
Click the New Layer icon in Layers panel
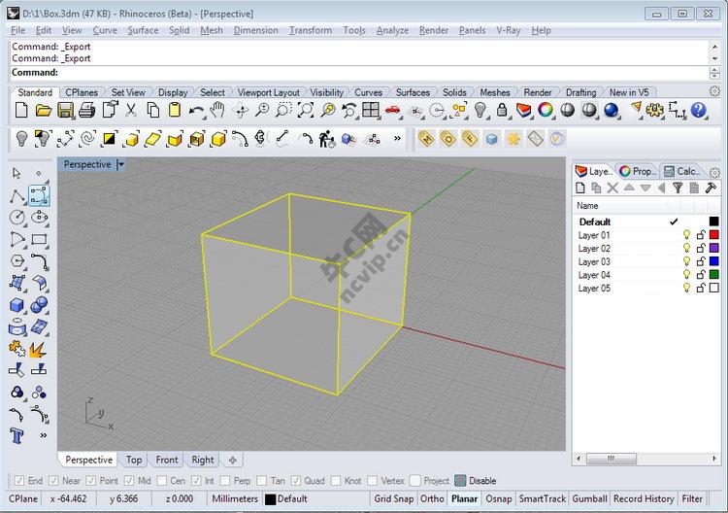tap(580, 188)
